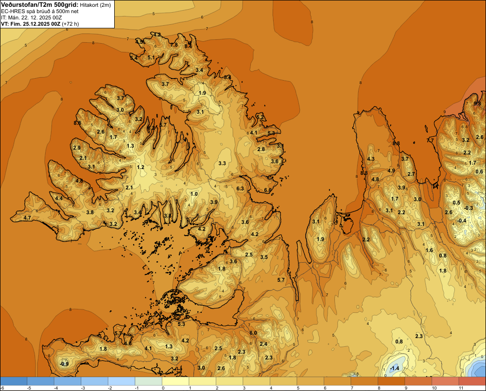The height and width of the screenshot is (391, 486).
Task: Click the '-0.3' temperature value
Action: (x=469, y=208)
